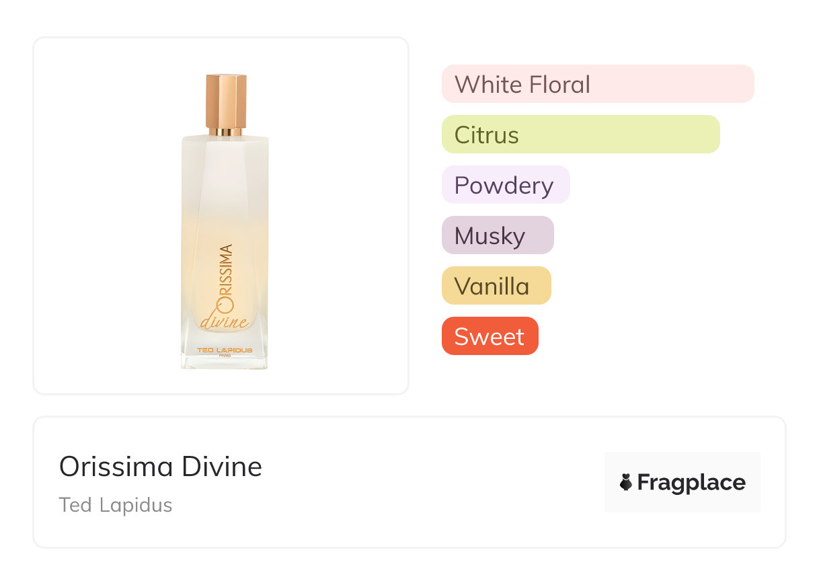Screen dimensions: 819x581
Task: Choose the Powdery accord label
Action: (x=504, y=185)
